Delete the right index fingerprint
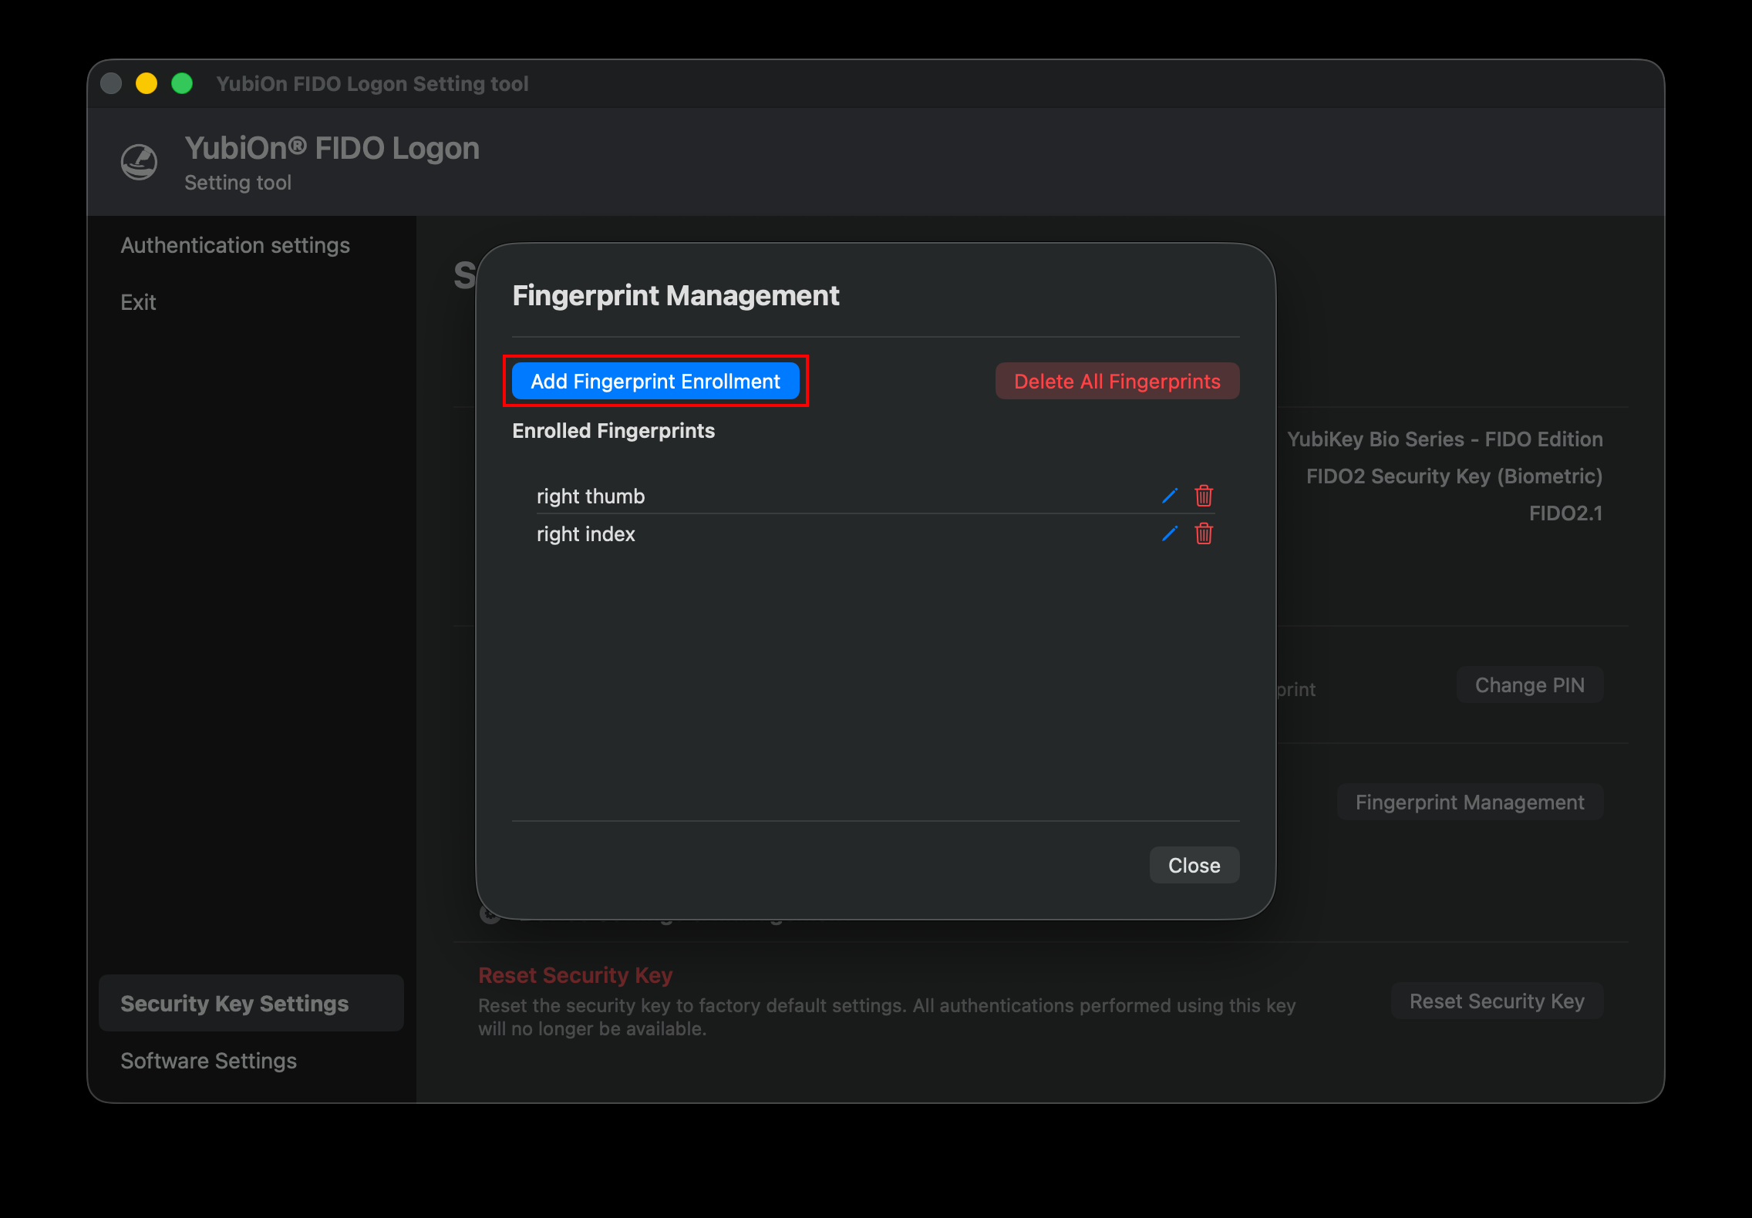 tap(1204, 533)
